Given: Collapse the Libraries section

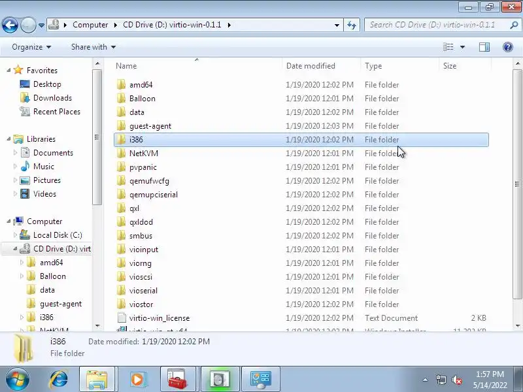Looking at the screenshot, I should point(8,139).
